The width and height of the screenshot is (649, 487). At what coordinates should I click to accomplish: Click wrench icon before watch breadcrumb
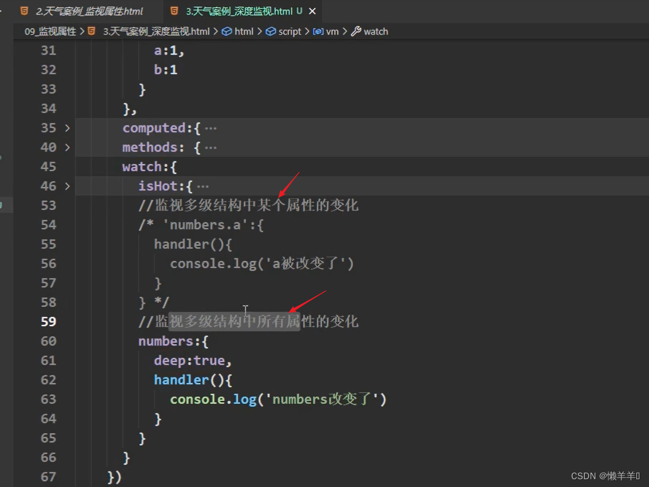(356, 32)
